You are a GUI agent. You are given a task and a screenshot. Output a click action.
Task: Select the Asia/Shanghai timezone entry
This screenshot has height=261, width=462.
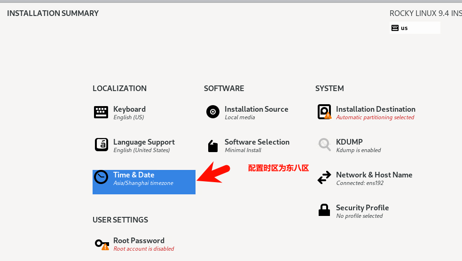pyautogui.click(x=143, y=183)
